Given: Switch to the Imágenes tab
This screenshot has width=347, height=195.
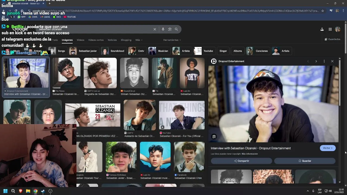Looking at the screenshot, I should coord(67,40).
